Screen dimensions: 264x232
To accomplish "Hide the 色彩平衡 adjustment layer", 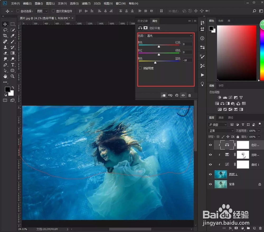I will coord(210,145).
